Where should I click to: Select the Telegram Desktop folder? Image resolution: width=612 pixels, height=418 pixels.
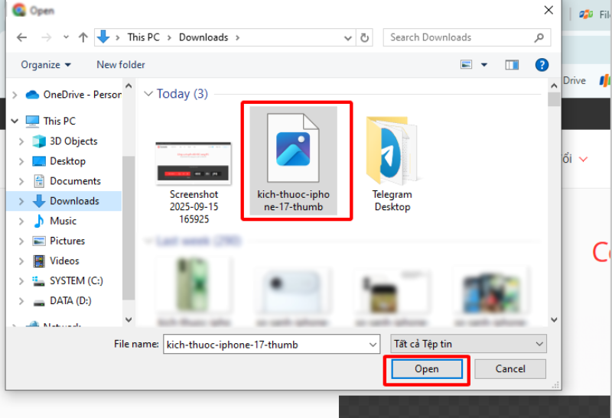point(392,164)
